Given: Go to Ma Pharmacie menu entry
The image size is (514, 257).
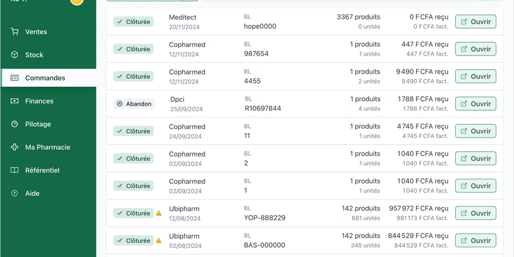Looking at the screenshot, I should click(49, 147).
